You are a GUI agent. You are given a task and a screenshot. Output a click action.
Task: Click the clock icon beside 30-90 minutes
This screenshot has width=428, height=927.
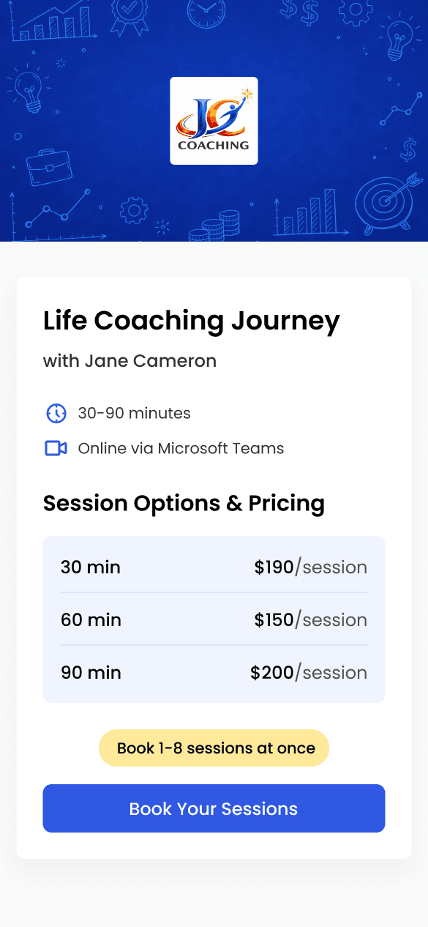(56, 413)
